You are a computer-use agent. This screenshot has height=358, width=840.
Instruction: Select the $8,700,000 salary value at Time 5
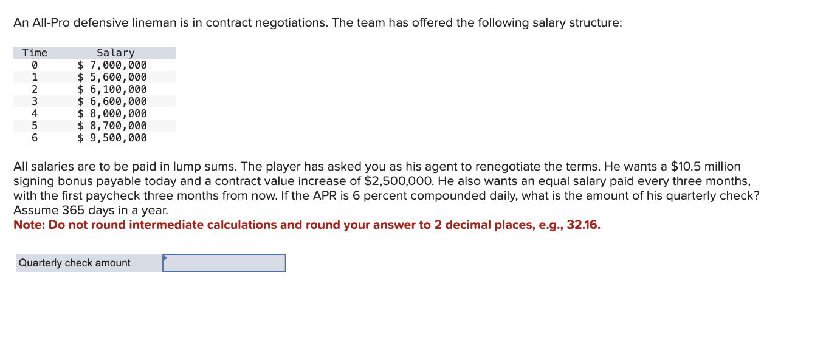click(x=112, y=126)
